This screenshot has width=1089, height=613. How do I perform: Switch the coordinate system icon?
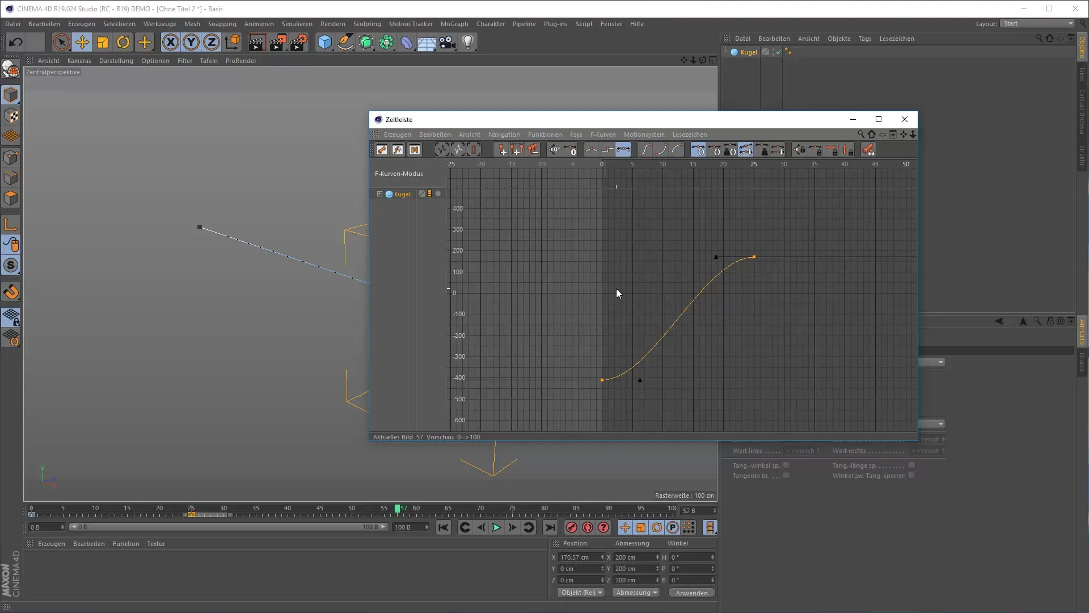[233, 42]
